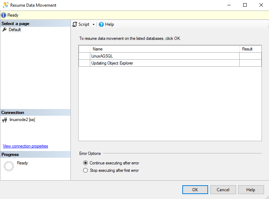Open View connection properties link

(x=25, y=146)
